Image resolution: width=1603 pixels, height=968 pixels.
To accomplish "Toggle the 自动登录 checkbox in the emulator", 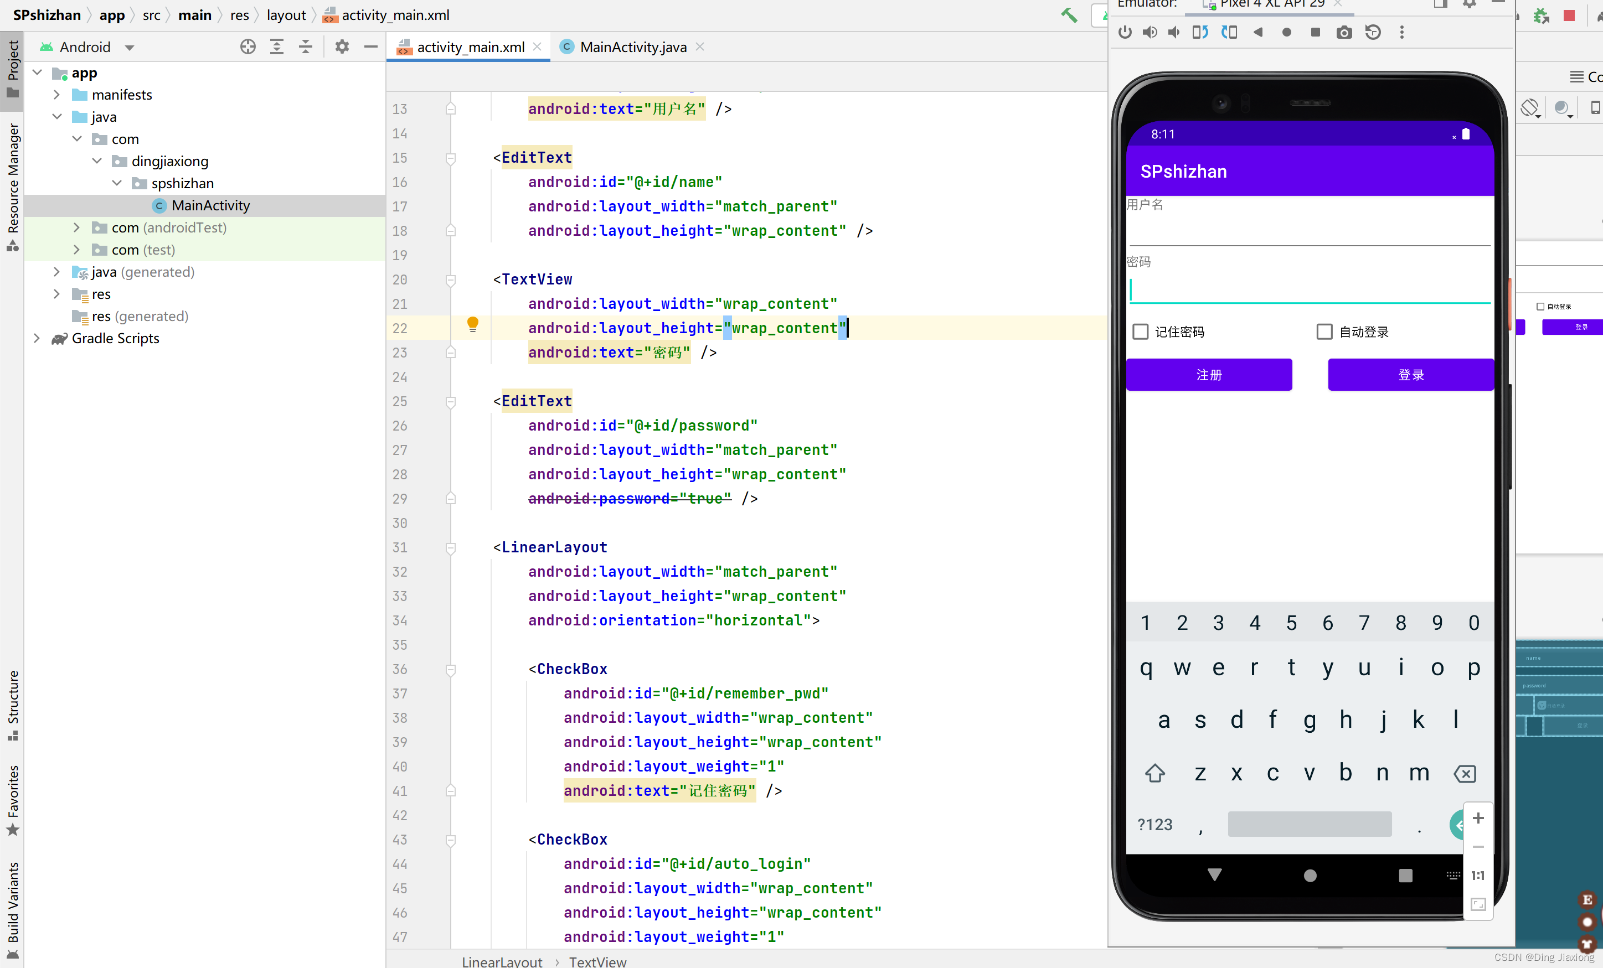I will tap(1324, 332).
